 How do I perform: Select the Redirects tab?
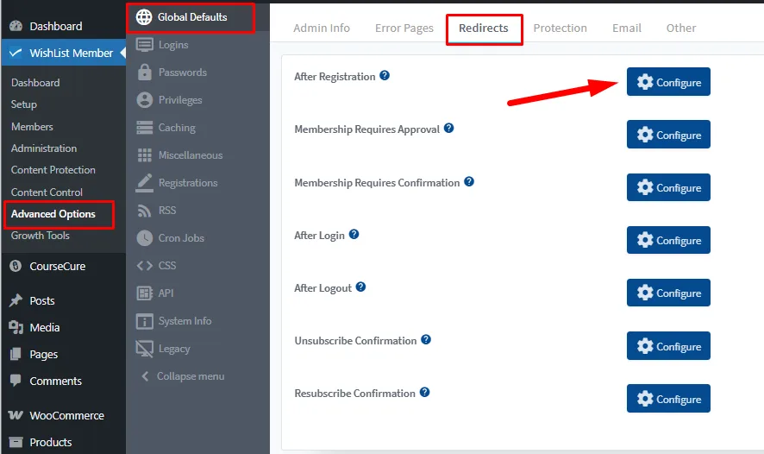coord(484,28)
